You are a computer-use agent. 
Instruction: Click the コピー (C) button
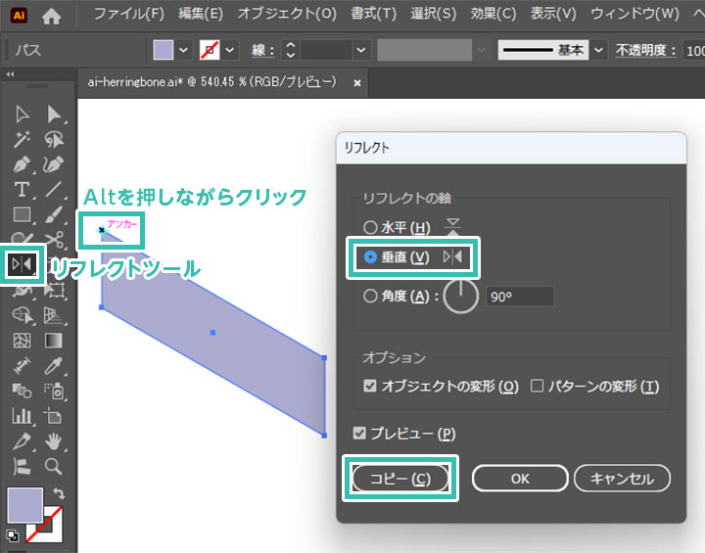[399, 479]
